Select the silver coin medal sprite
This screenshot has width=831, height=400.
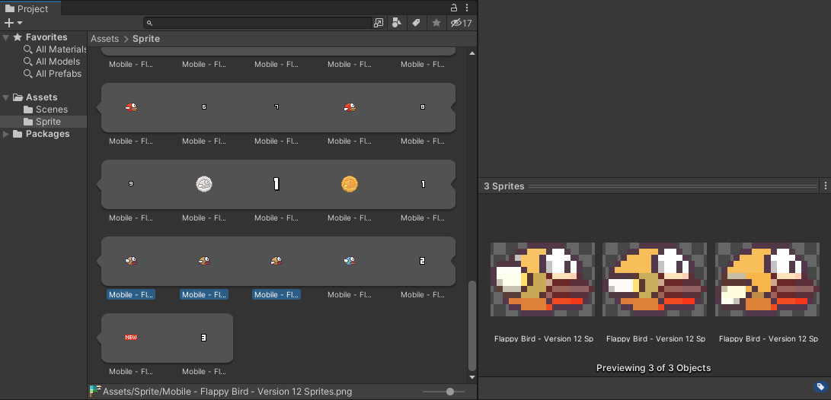click(x=204, y=184)
